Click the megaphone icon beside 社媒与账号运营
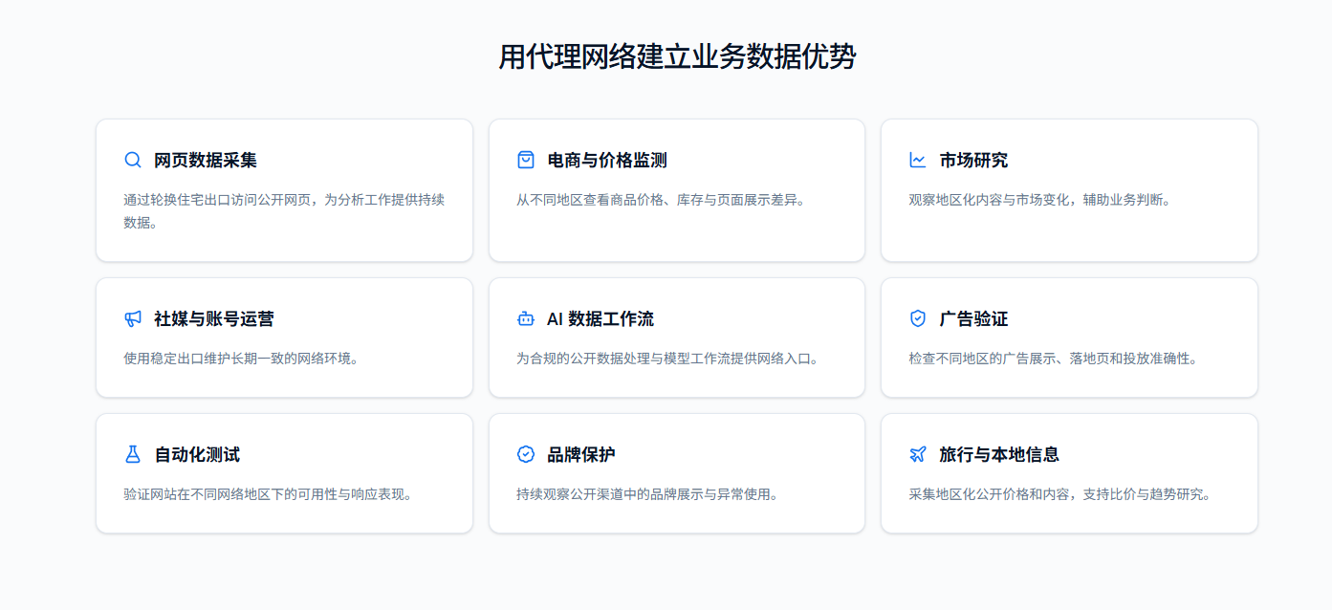This screenshot has height=610, width=1332. (133, 318)
